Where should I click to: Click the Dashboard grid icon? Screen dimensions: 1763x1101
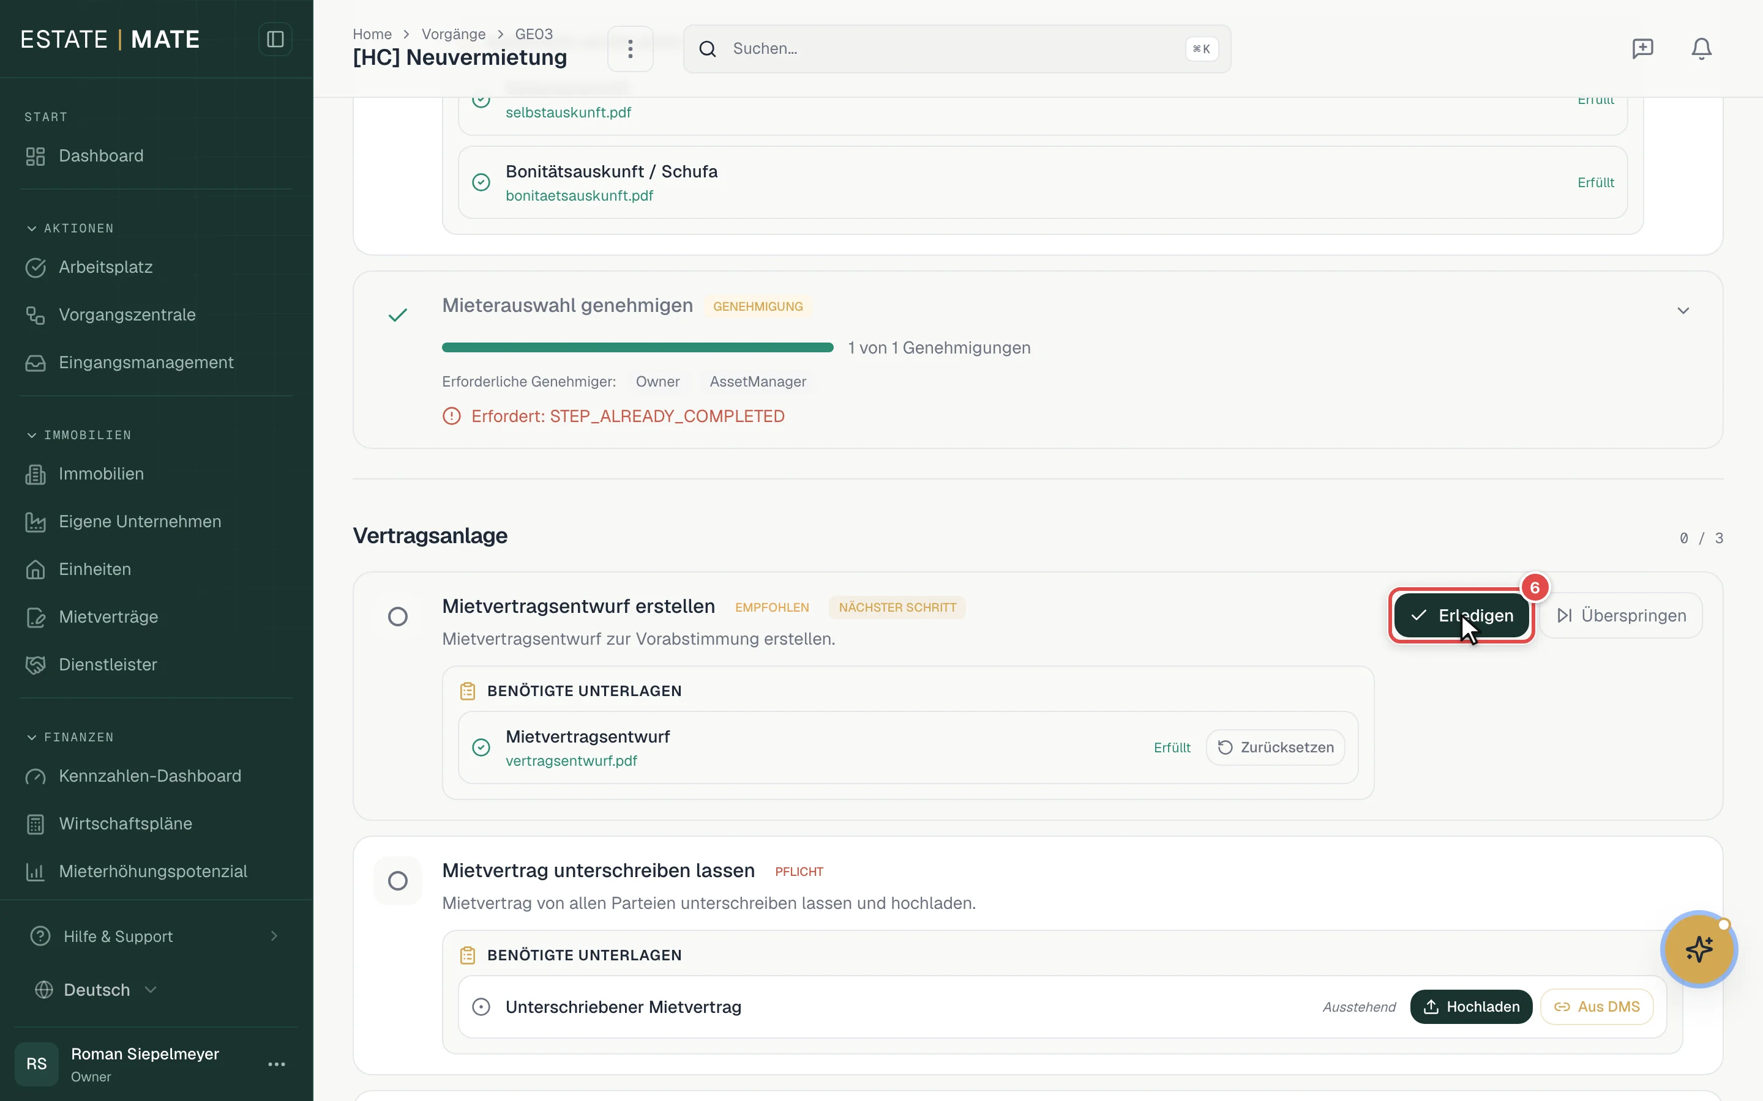[x=35, y=156]
